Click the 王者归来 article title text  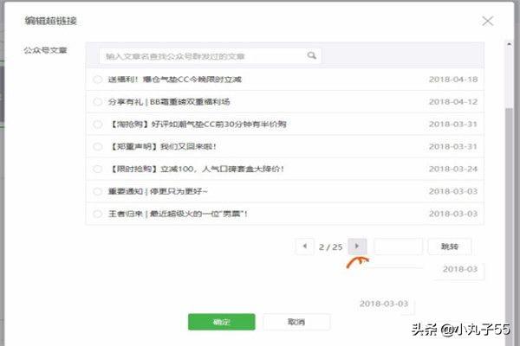click(178, 214)
